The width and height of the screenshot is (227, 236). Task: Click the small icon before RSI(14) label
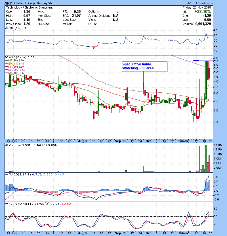tap(7, 28)
